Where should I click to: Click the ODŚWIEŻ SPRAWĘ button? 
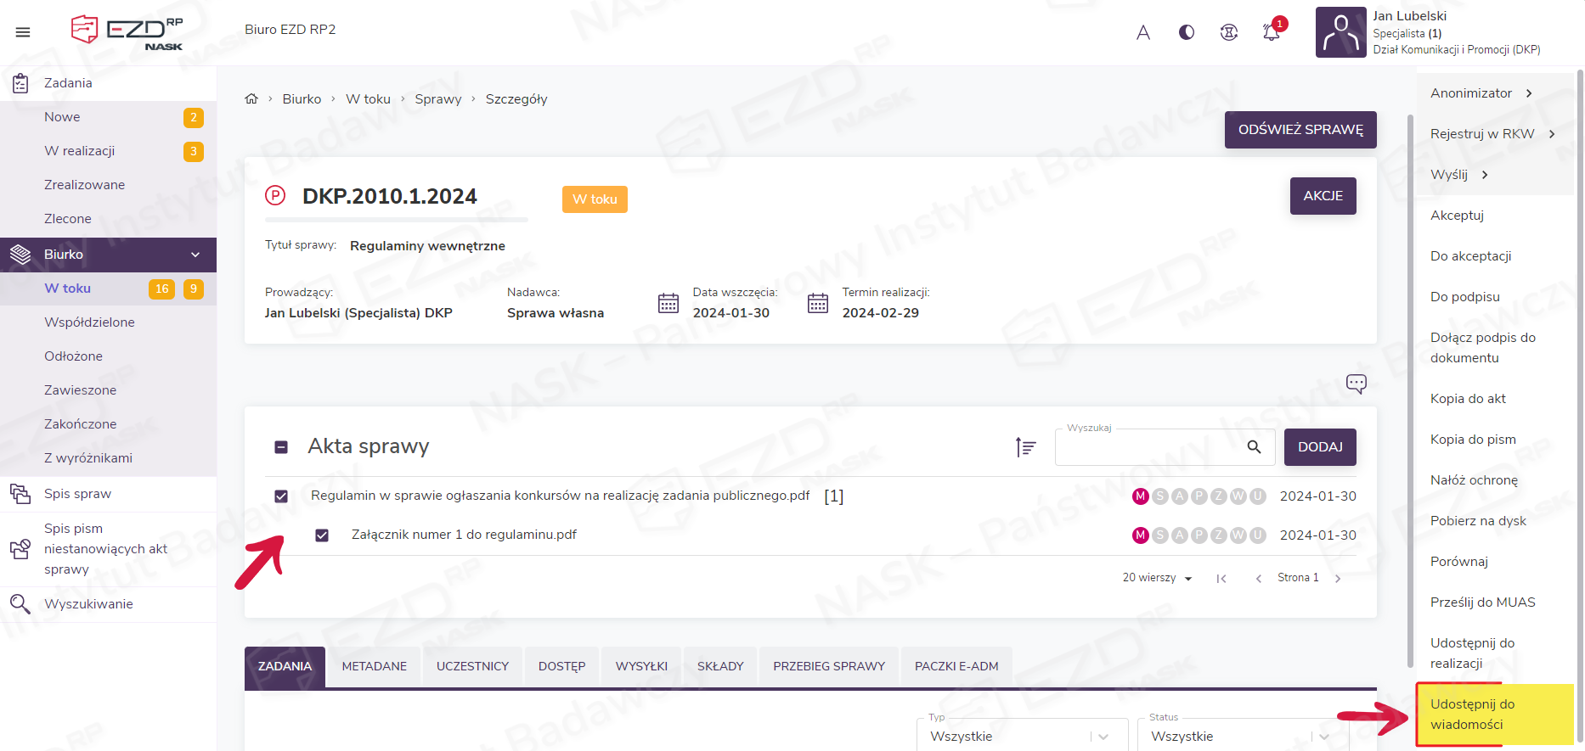point(1300,130)
